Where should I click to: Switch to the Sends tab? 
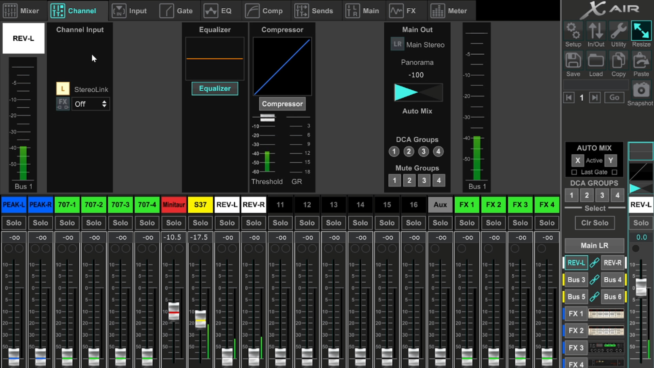pos(315,11)
